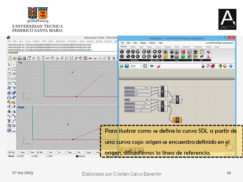
Task: Open the blue sphere preview quality dropdown
Action: (233, 66)
